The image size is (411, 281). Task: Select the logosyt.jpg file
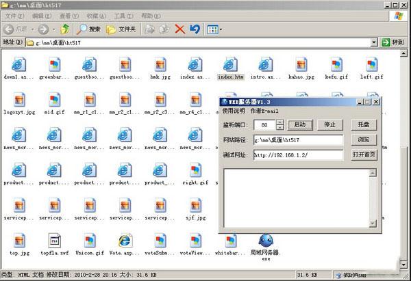pyautogui.click(x=19, y=104)
